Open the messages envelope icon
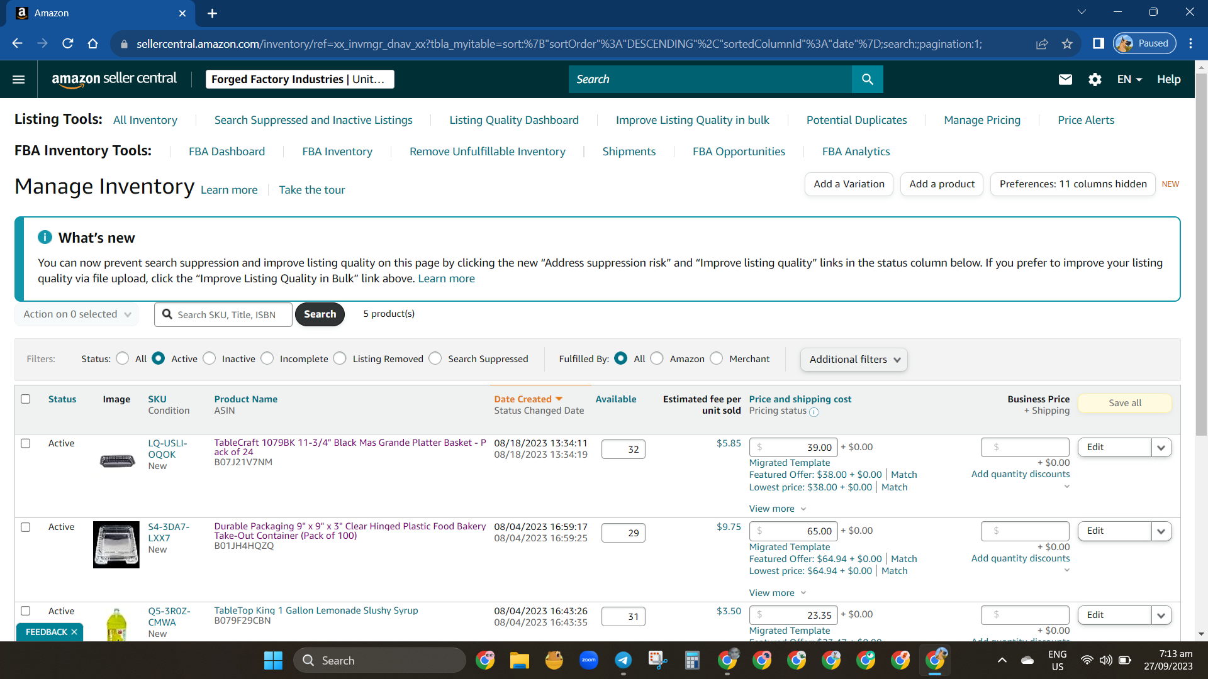Image resolution: width=1208 pixels, height=679 pixels. pos(1065,79)
